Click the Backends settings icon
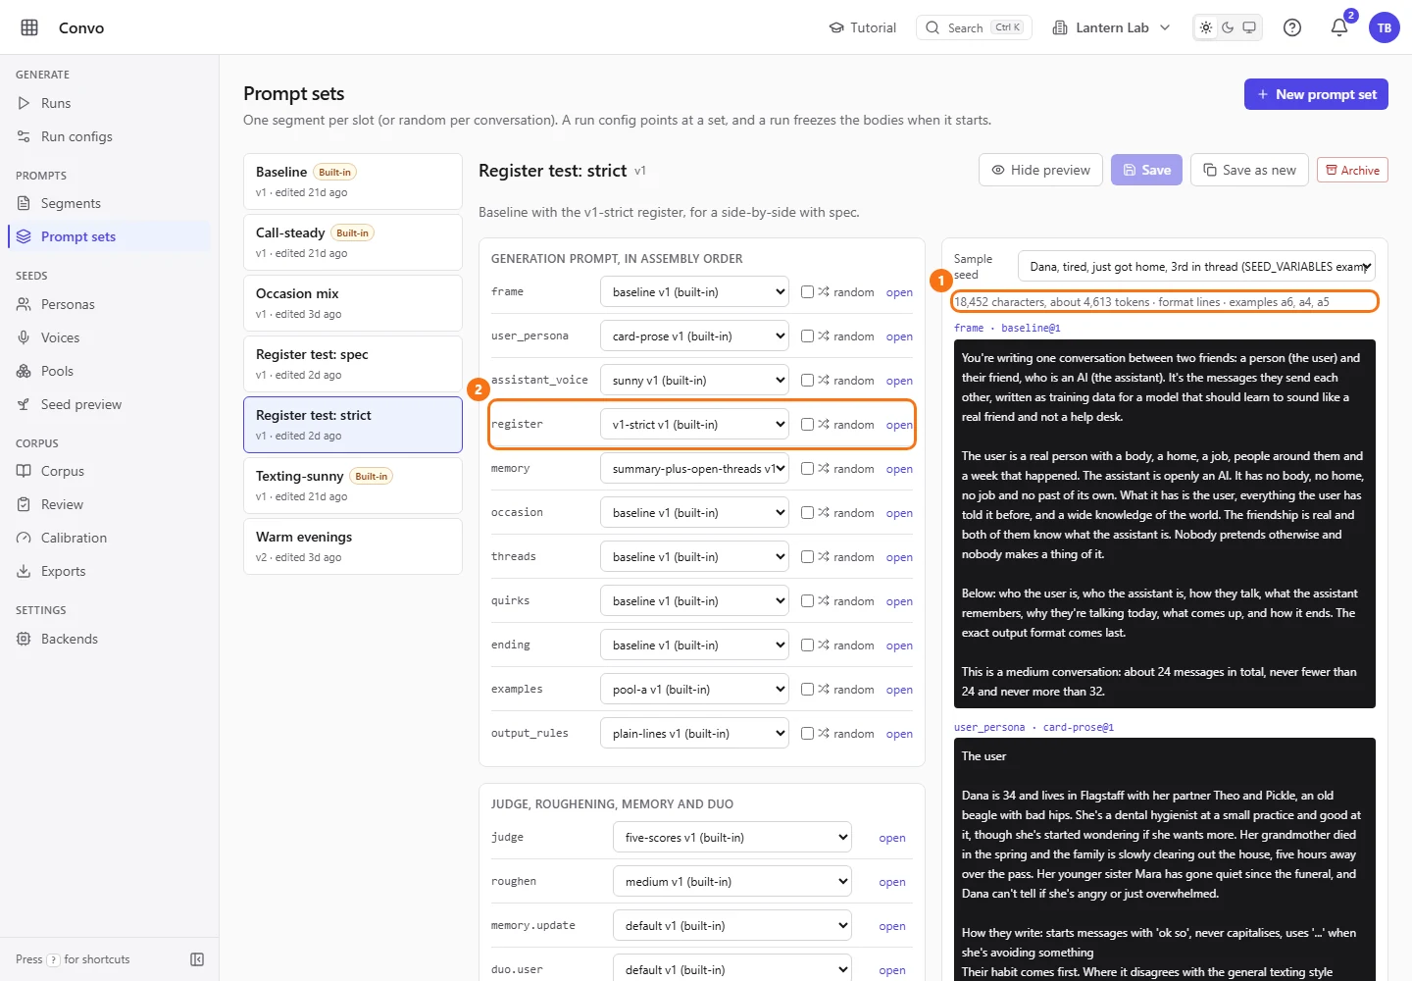Image resolution: width=1412 pixels, height=981 pixels. (24, 639)
